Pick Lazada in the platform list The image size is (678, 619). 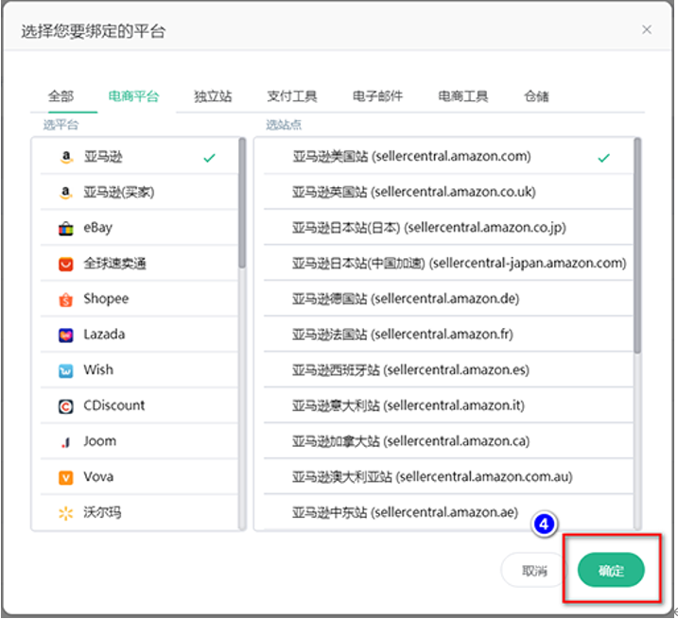coord(139,335)
